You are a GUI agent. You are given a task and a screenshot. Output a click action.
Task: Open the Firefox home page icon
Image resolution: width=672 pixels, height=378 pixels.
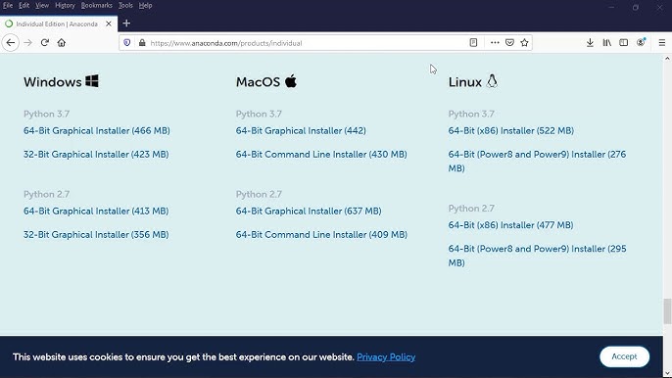click(x=62, y=43)
